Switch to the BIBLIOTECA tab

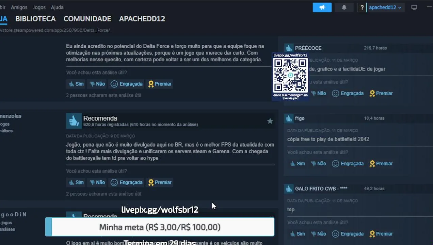(35, 19)
